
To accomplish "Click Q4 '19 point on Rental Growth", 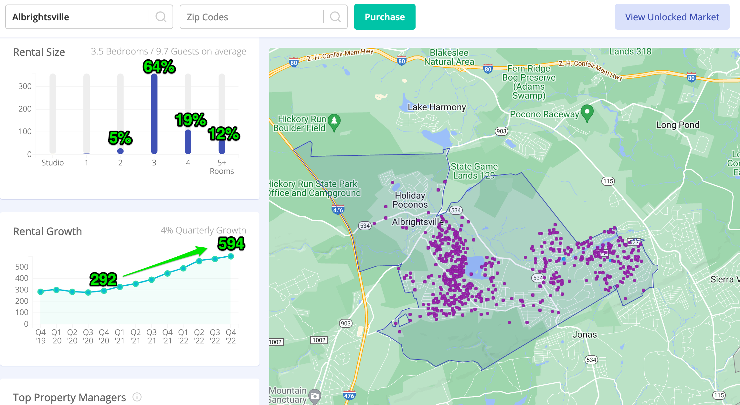I will tap(40, 292).
